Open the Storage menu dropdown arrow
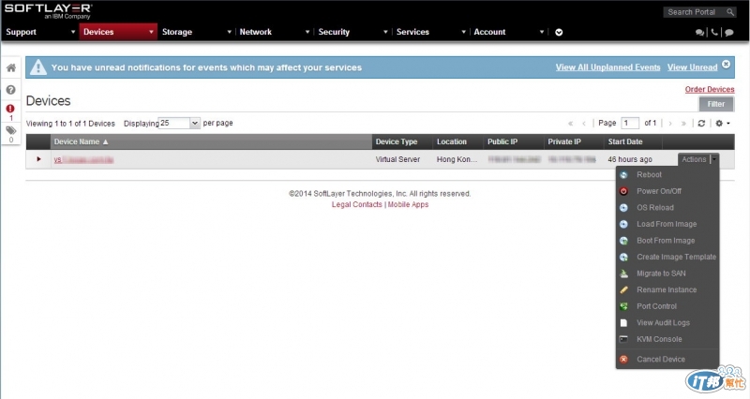Image resolution: width=750 pixels, height=399 pixels. click(x=229, y=32)
